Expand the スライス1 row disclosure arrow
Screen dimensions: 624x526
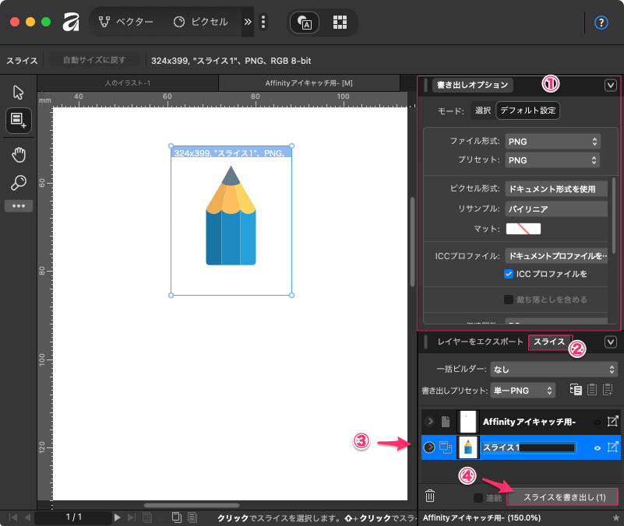428,447
